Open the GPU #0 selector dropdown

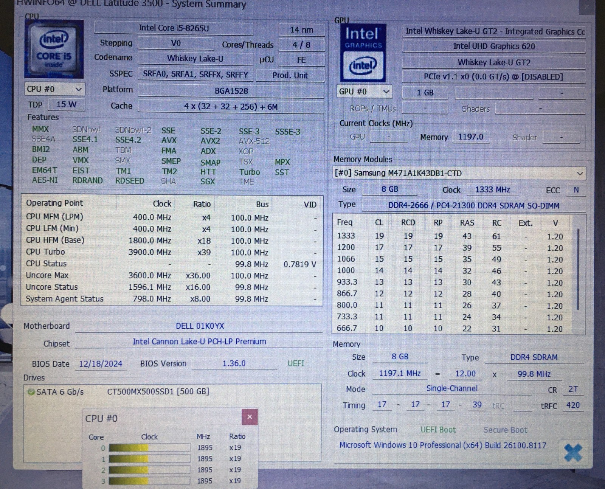pos(365,92)
